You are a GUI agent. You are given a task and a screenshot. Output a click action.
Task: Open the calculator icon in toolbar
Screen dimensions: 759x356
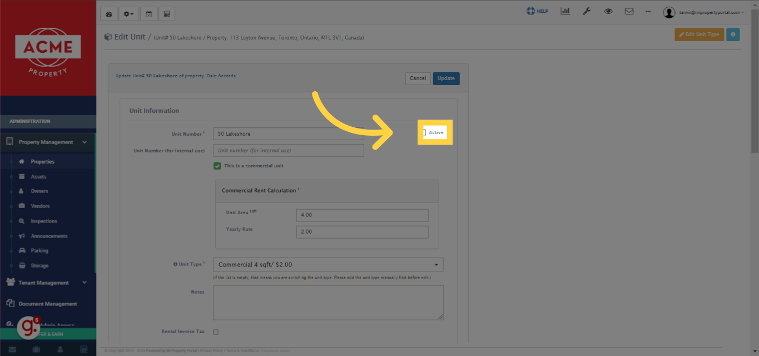pyautogui.click(x=166, y=14)
